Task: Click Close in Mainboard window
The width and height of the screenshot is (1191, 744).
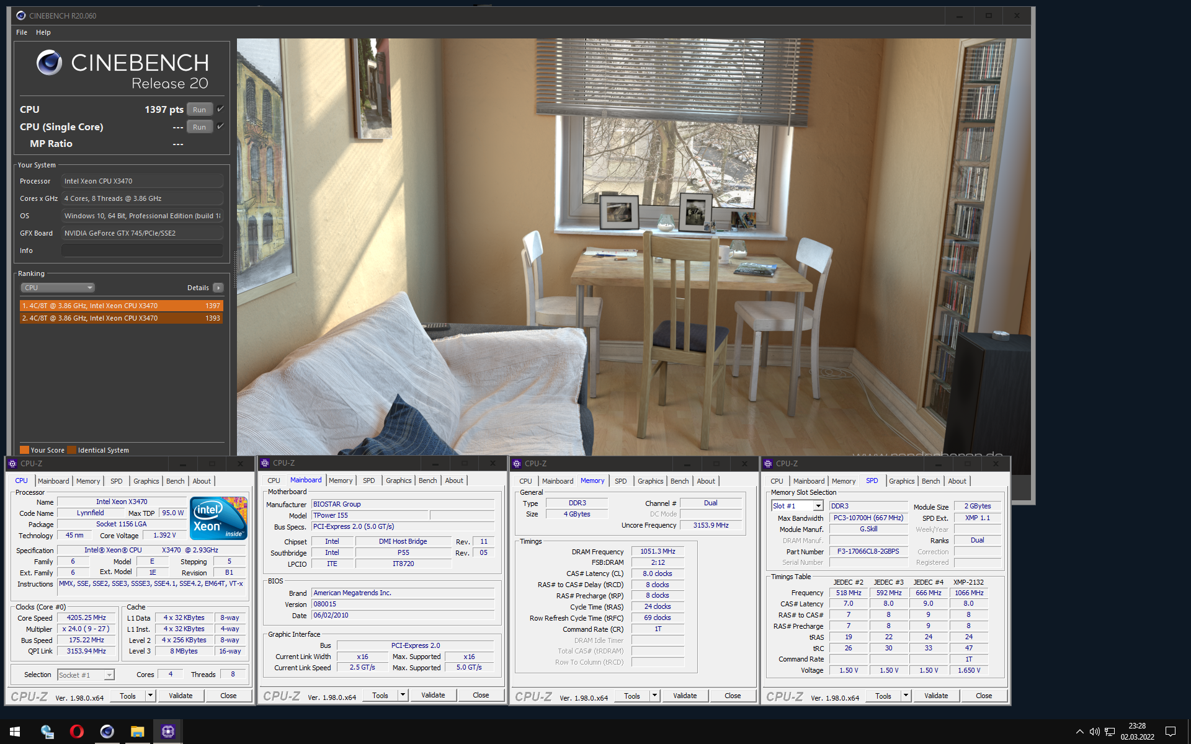Action: 481,695
